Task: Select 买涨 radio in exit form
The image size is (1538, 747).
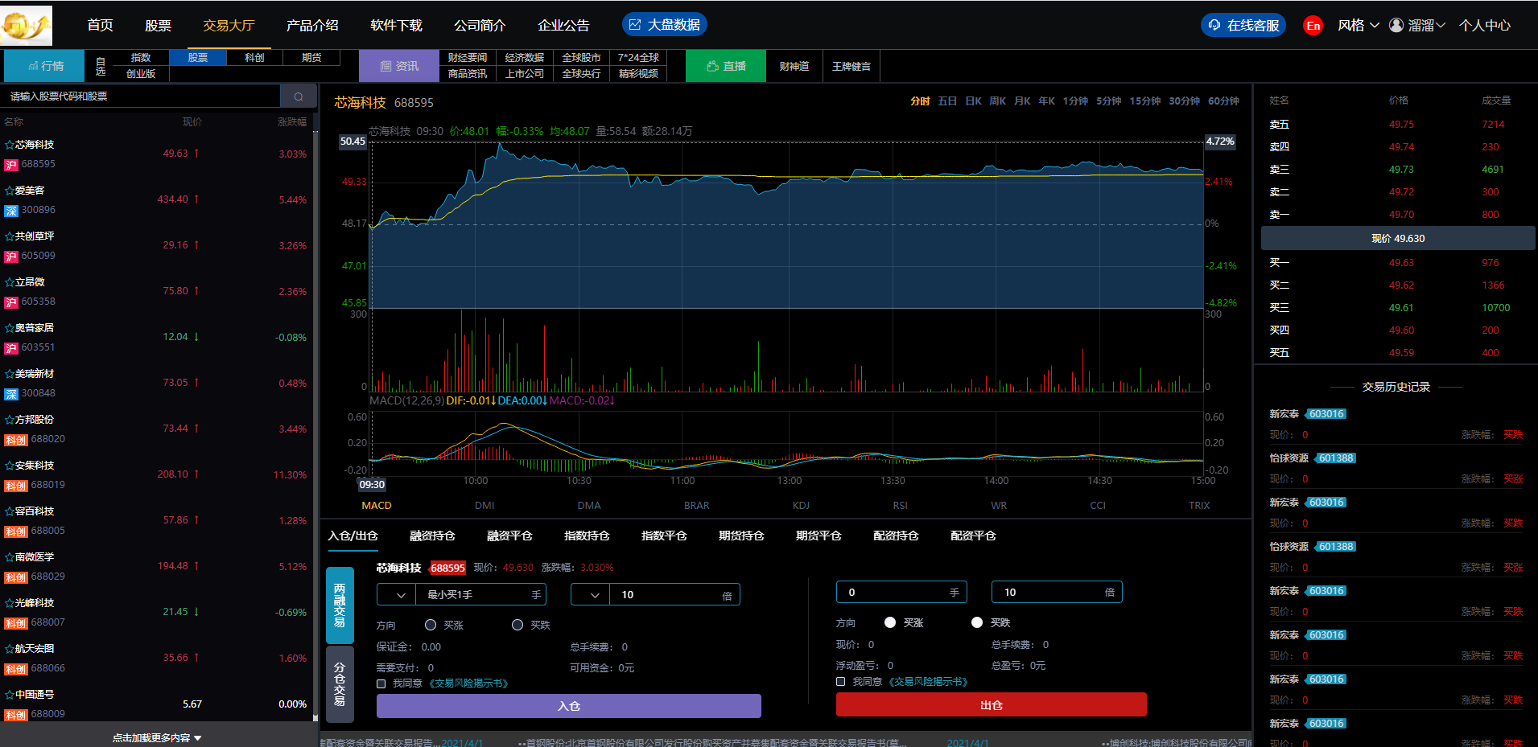Action: tap(890, 622)
